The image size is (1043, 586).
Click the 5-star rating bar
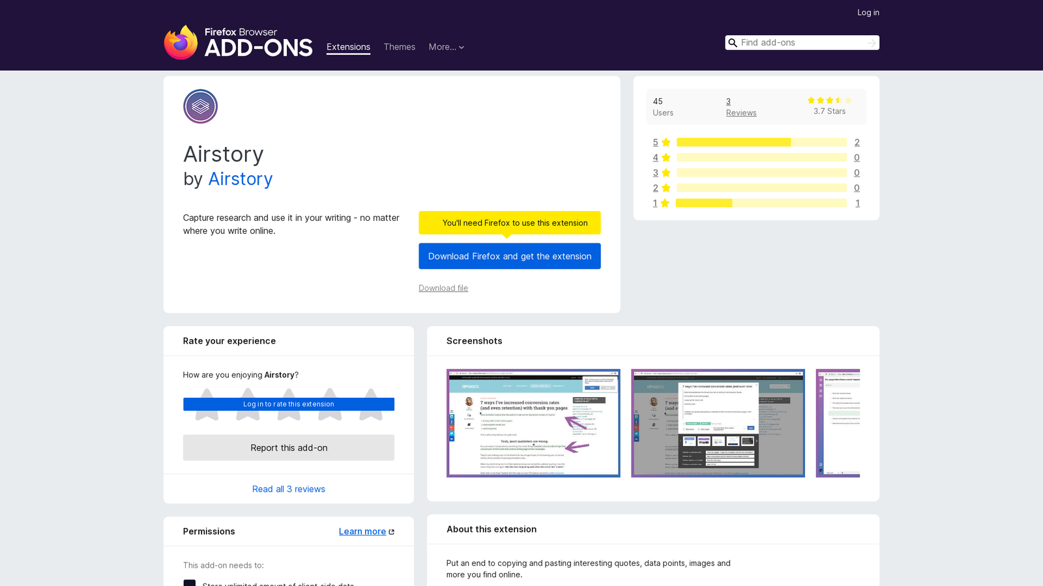(761, 143)
